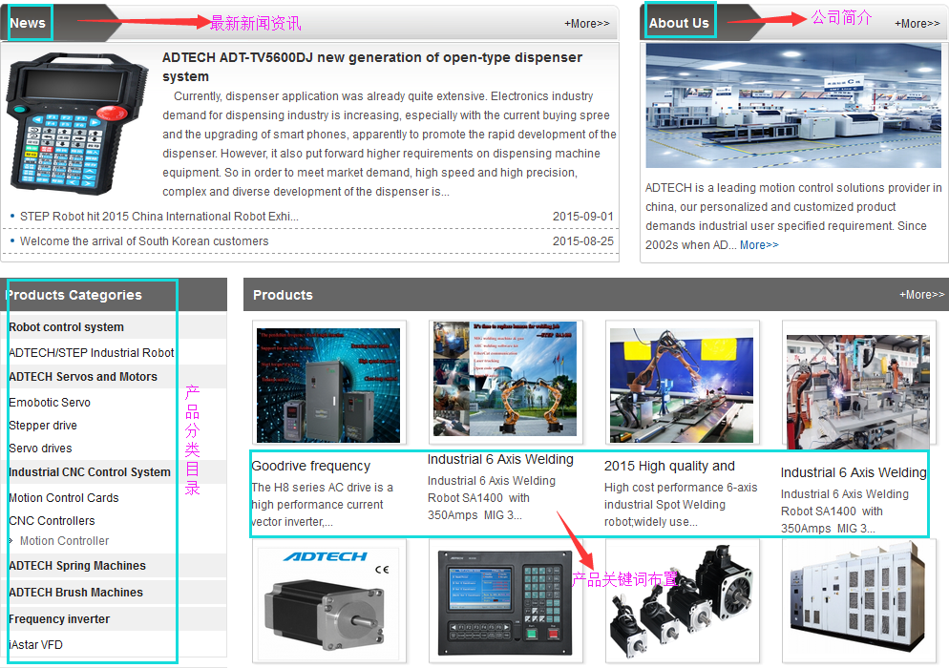Screen dimensions: 949x668
Task: Open the ADTECH ADT-TV5600DJ dispenser news headline
Action: pos(372,67)
